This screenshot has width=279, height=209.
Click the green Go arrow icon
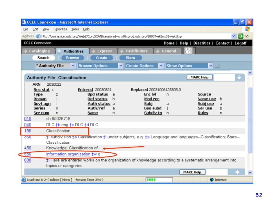click(x=241, y=36)
